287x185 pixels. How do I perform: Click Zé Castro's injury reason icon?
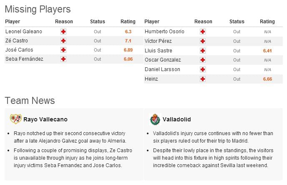point(63,41)
